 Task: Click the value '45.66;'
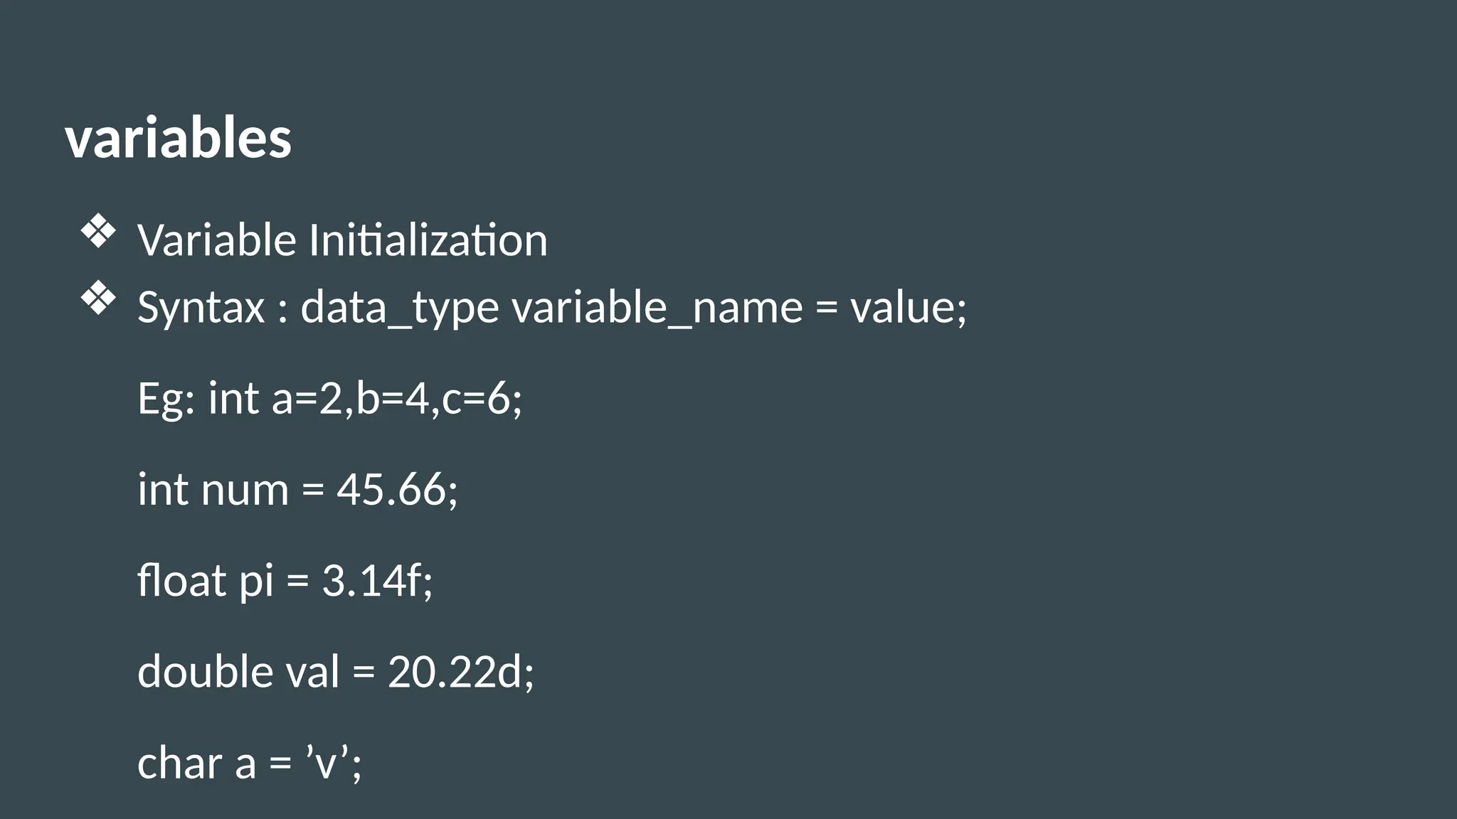(397, 490)
